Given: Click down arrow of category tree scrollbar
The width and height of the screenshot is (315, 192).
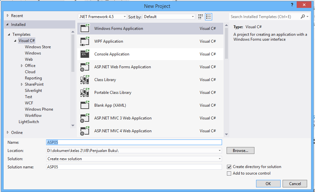Looking at the screenshot, I should (73, 125).
